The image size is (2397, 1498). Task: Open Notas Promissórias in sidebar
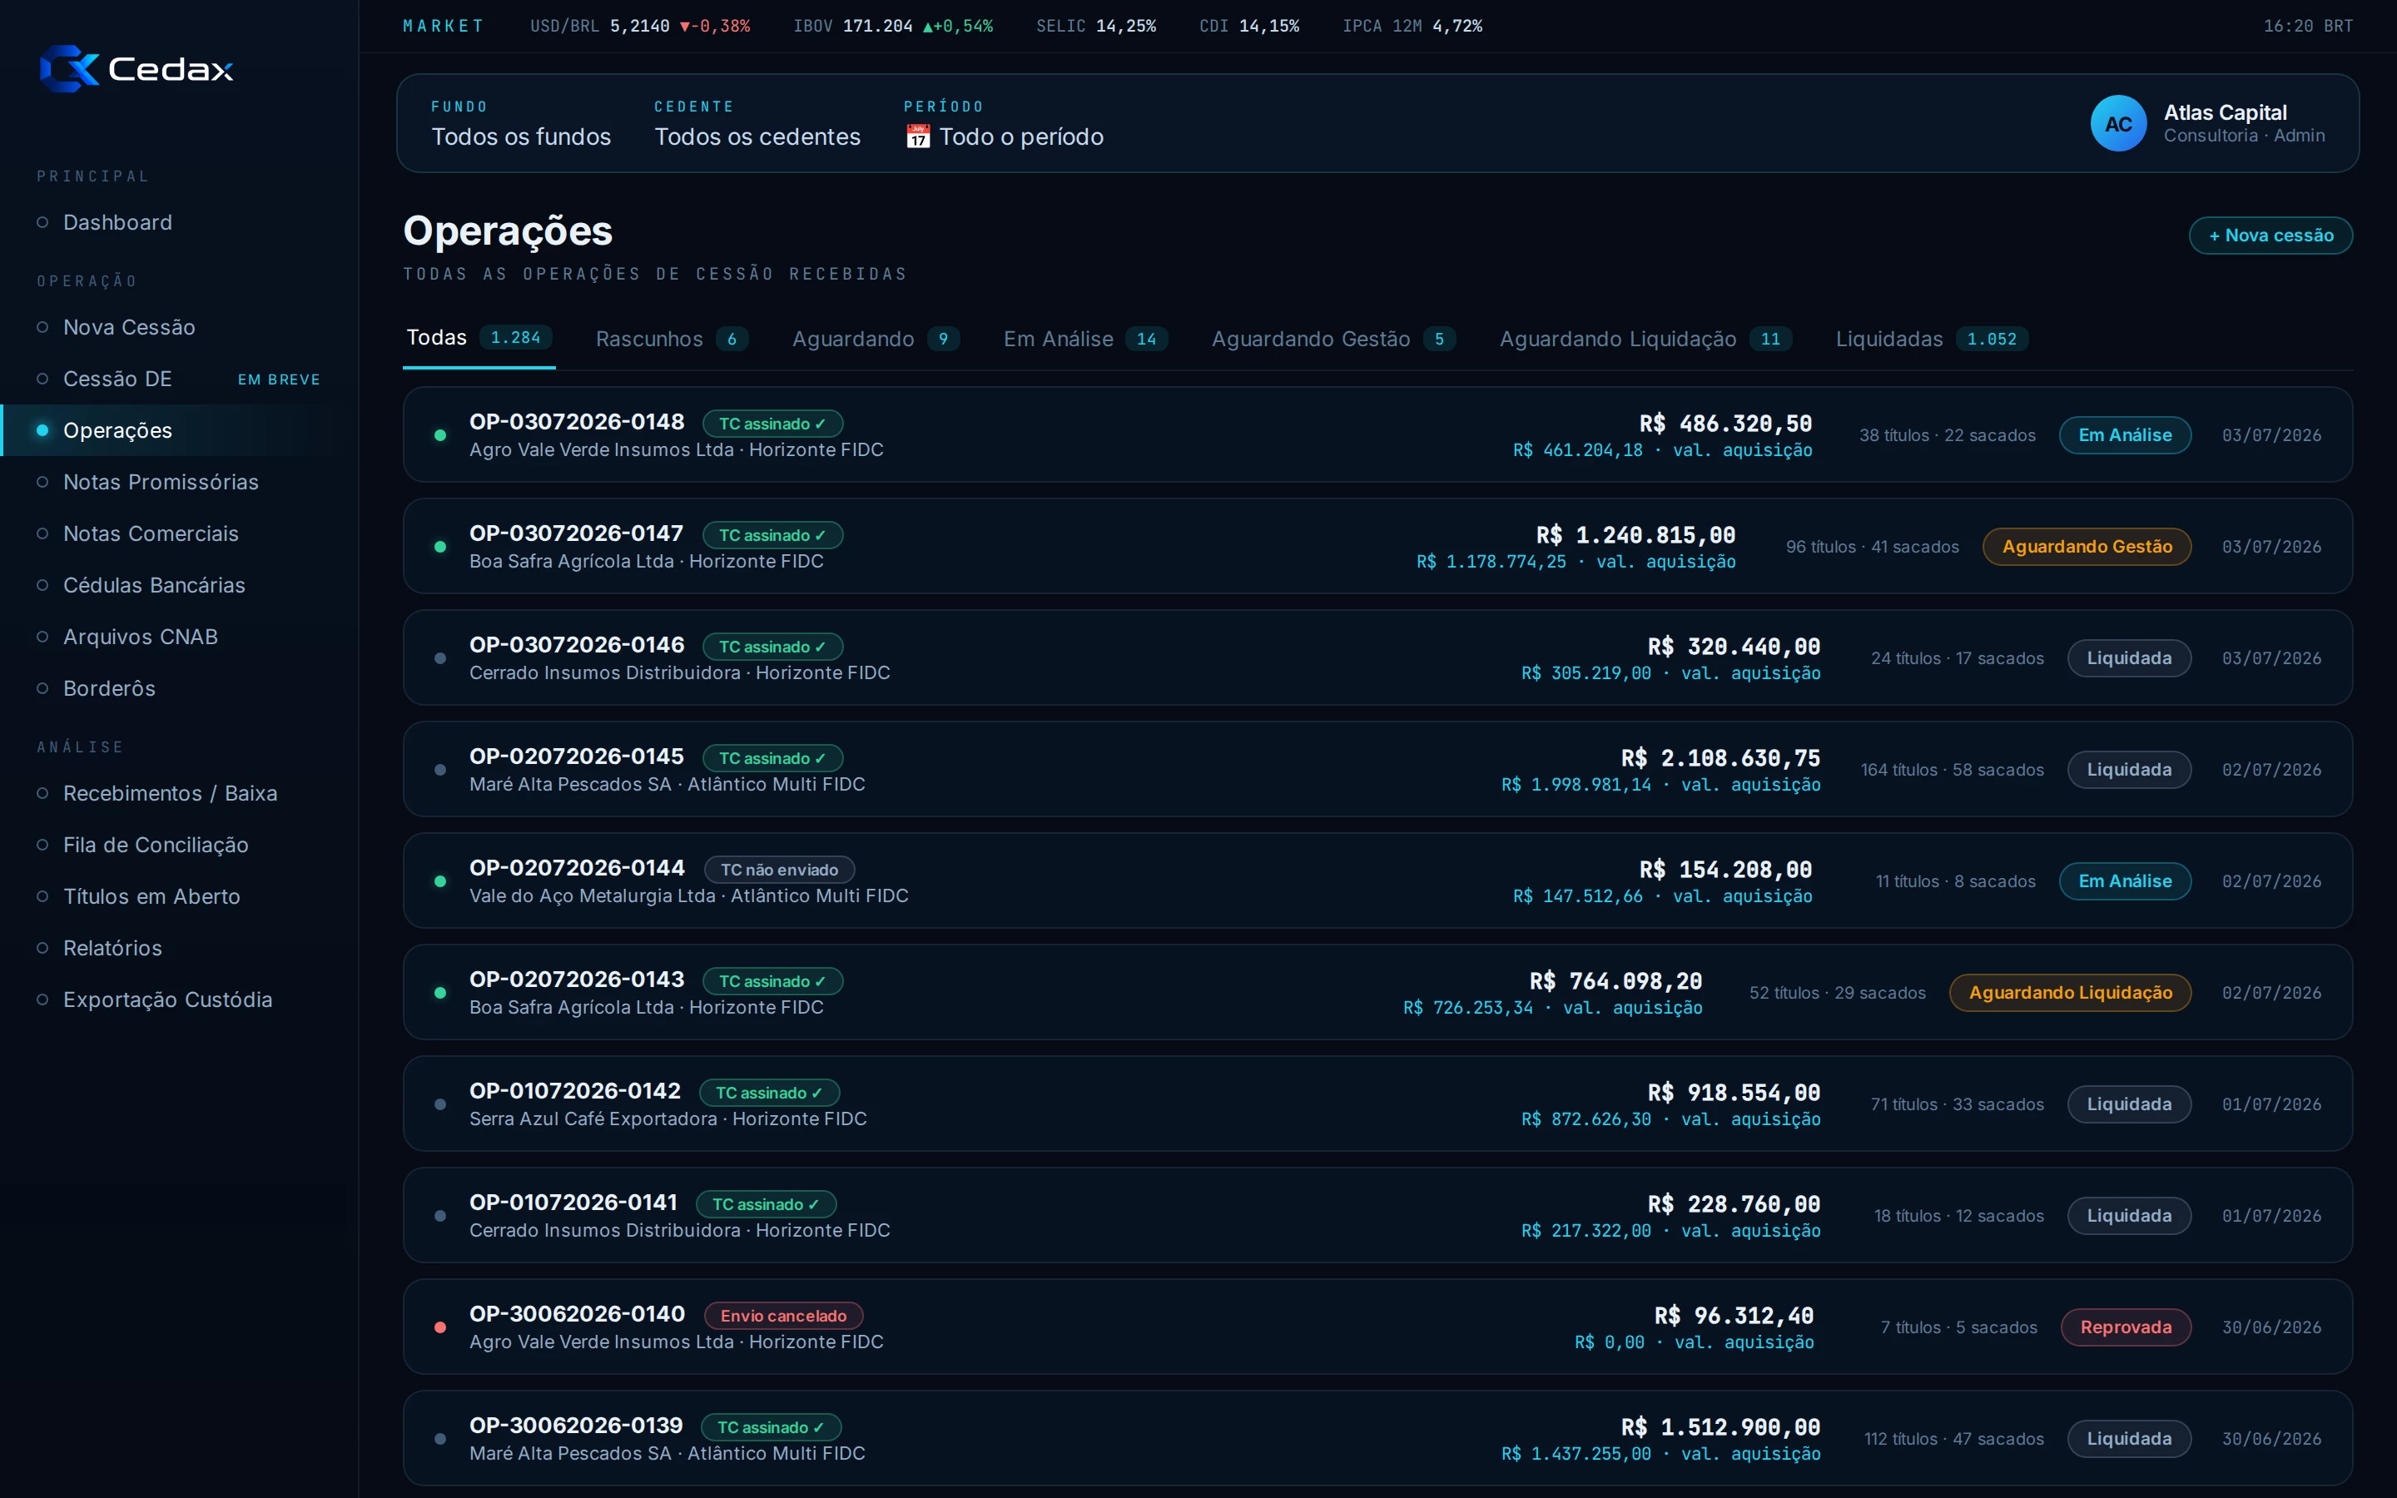(178, 482)
